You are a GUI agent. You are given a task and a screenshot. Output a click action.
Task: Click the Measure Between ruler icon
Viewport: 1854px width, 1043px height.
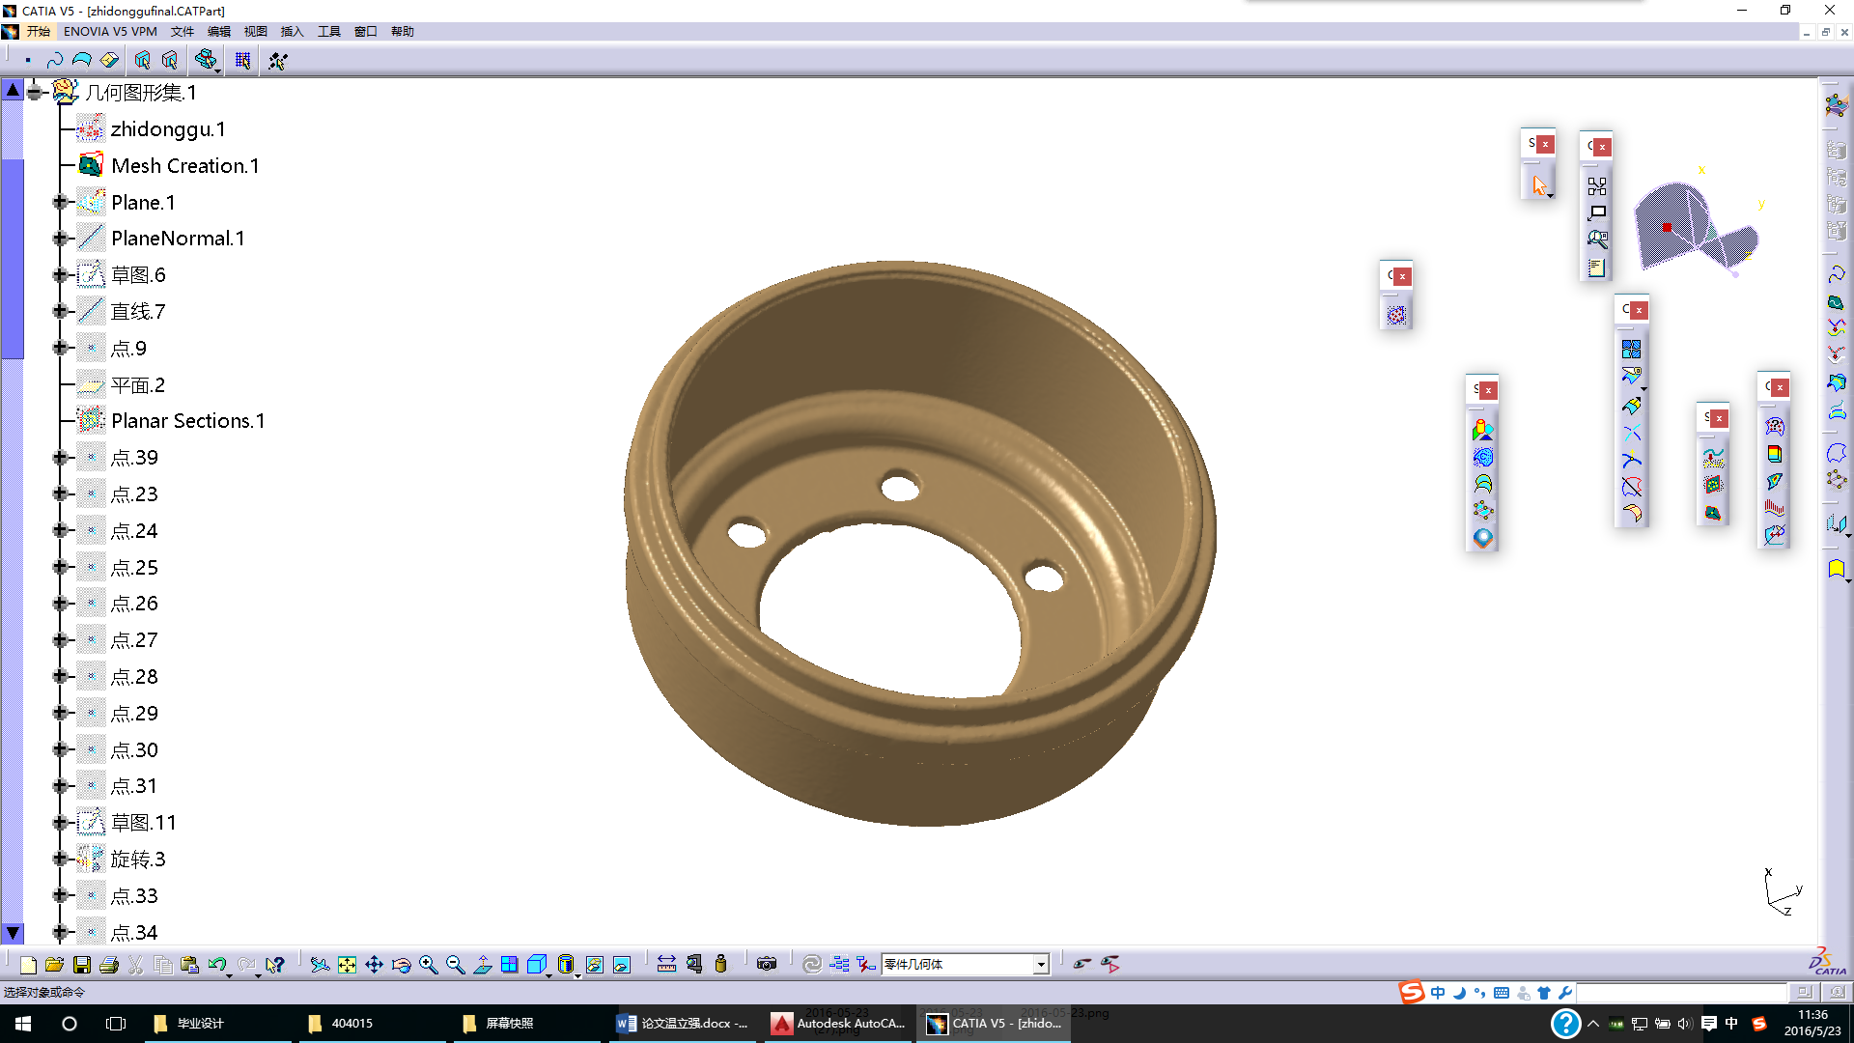(666, 964)
